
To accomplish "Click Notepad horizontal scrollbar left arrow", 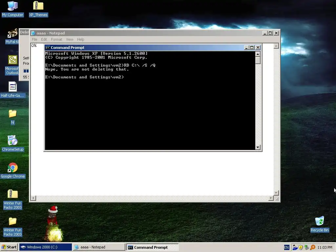I will point(33,198).
